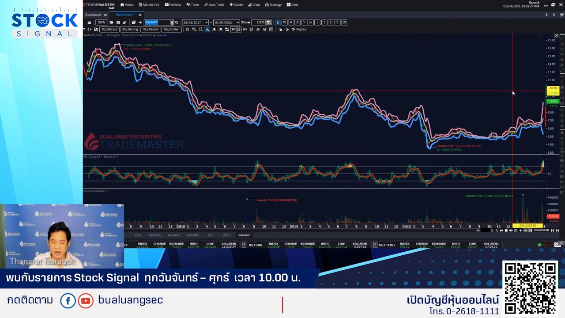Open the Auto Trade menu
This screenshot has width=565, height=318.
point(214,5)
